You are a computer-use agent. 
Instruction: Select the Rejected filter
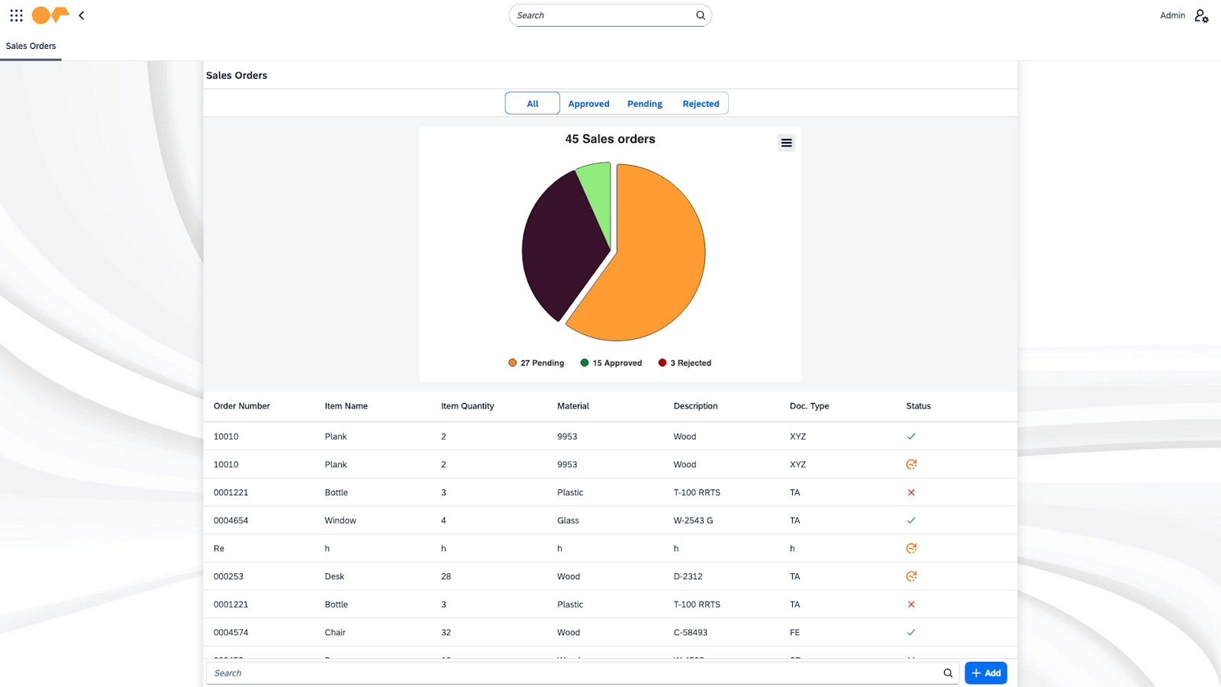point(701,103)
